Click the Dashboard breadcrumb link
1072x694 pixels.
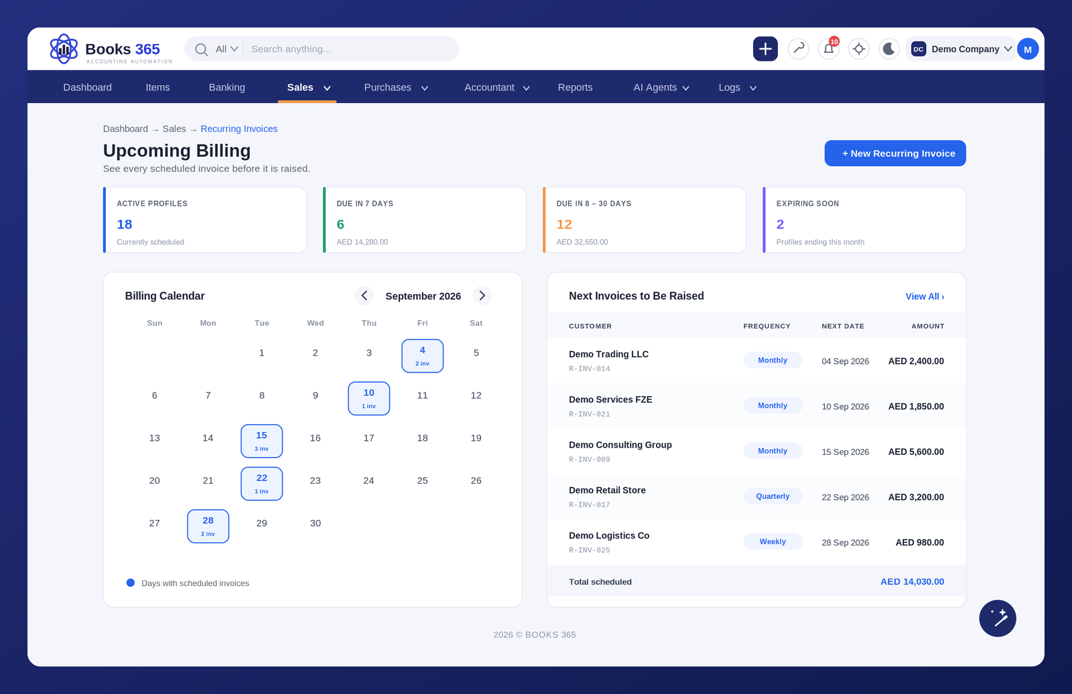125,129
